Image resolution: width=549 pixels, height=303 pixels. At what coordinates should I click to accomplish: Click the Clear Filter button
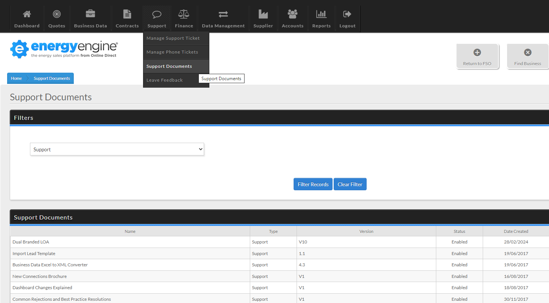(x=350, y=184)
